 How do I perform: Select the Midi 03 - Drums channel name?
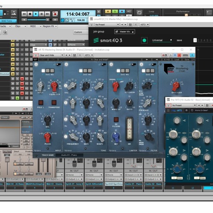[x=55, y=184]
